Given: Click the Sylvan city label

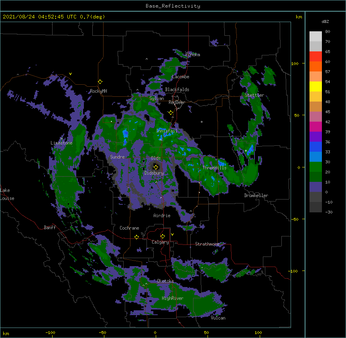Looking at the screenshot, I should coord(157,98).
